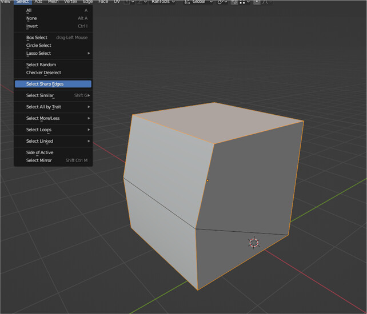Viewport: 367px width, 314px height.
Task: Open the Add menu in header
Action: [38, 2]
